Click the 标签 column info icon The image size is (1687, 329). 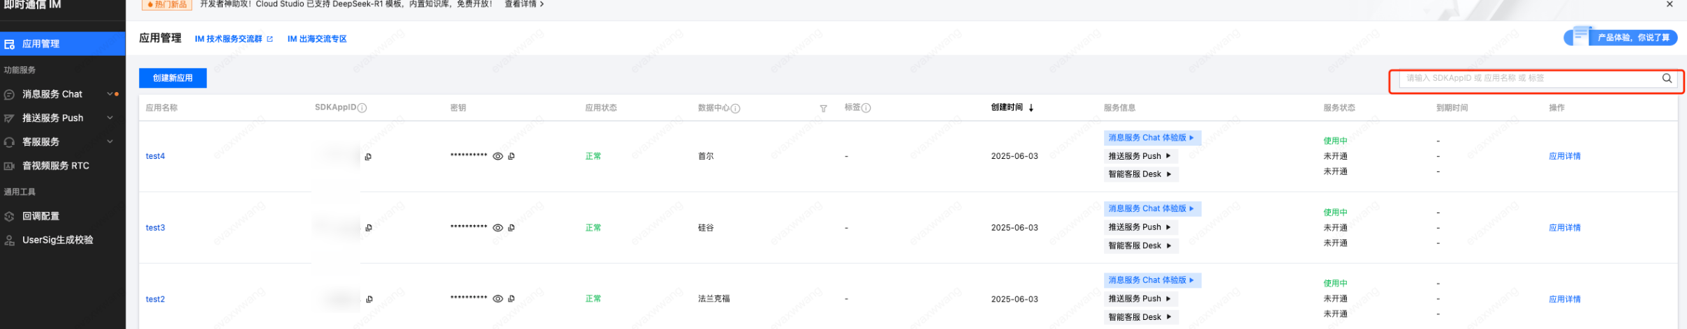click(866, 108)
